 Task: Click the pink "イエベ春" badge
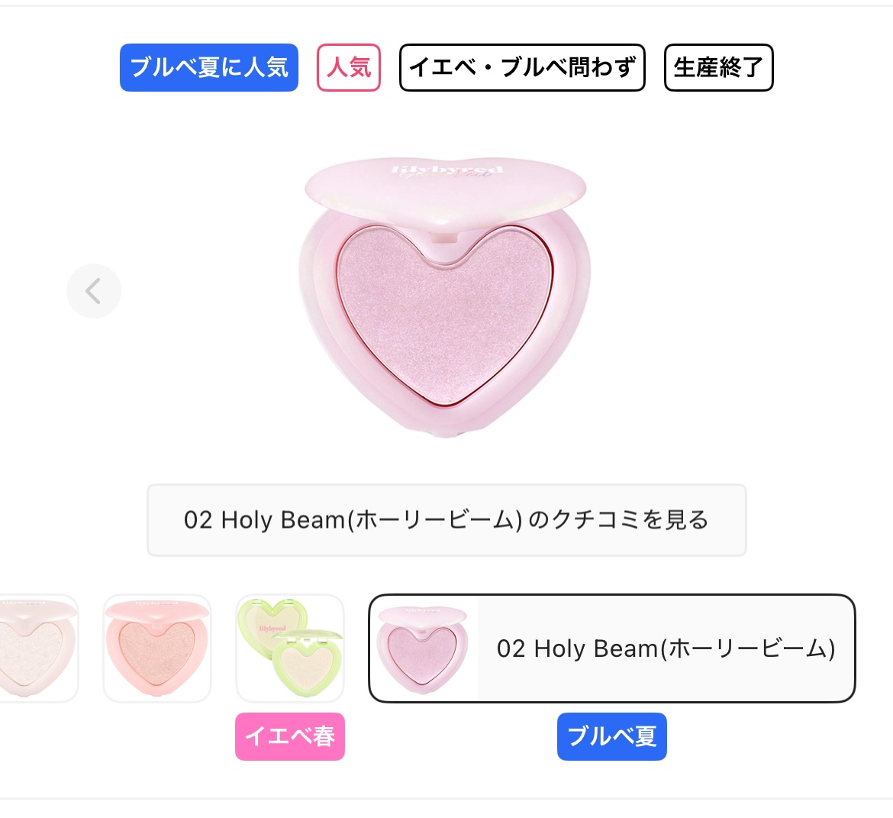coord(290,736)
